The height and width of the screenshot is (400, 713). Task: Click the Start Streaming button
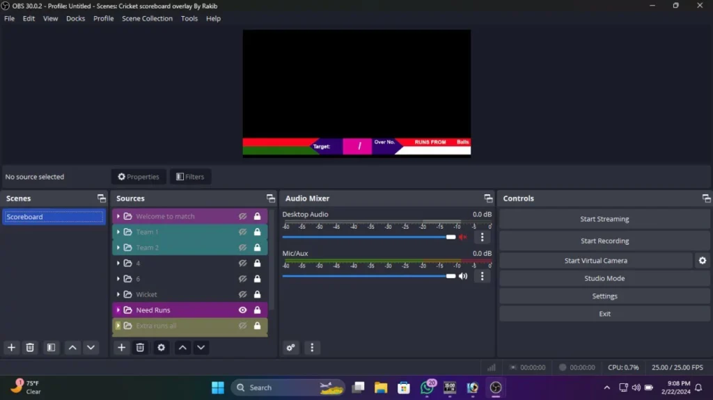604,219
